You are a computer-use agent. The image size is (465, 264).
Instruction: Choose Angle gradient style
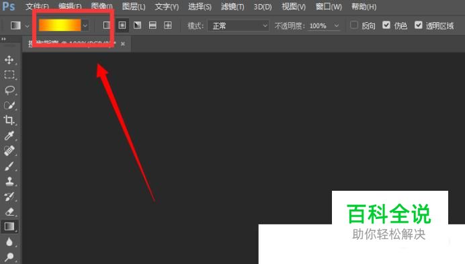tap(137, 26)
